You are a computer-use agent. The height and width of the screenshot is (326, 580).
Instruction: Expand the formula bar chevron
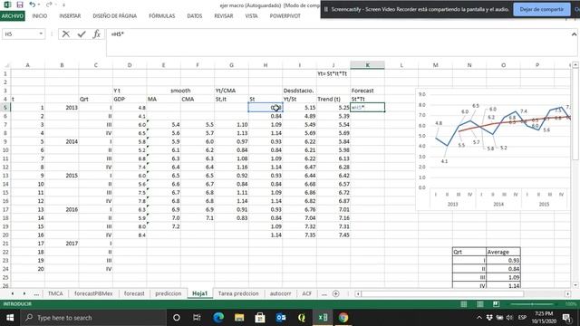click(x=574, y=34)
